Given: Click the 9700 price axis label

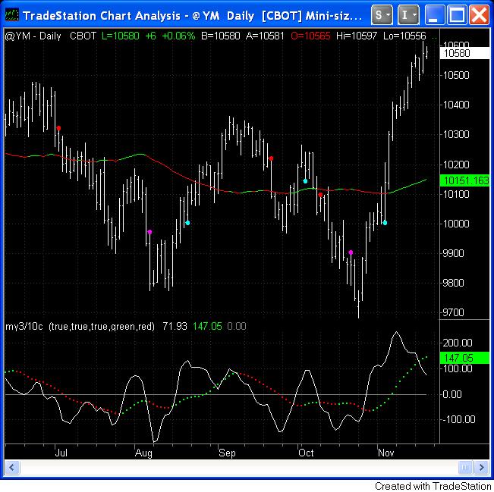Looking at the screenshot, I should pos(453,312).
